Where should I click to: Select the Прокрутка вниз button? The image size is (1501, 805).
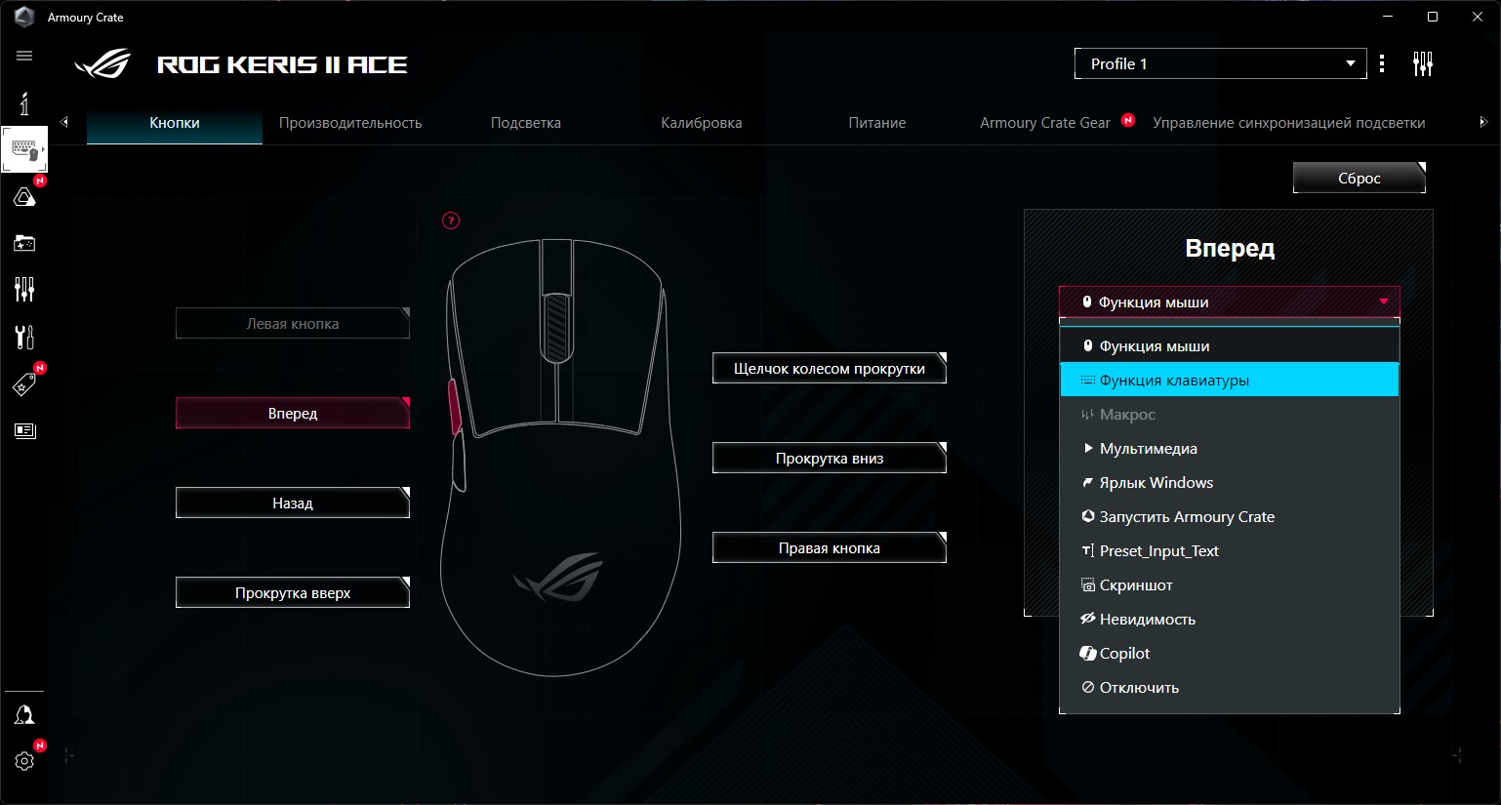tap(830, 459)
